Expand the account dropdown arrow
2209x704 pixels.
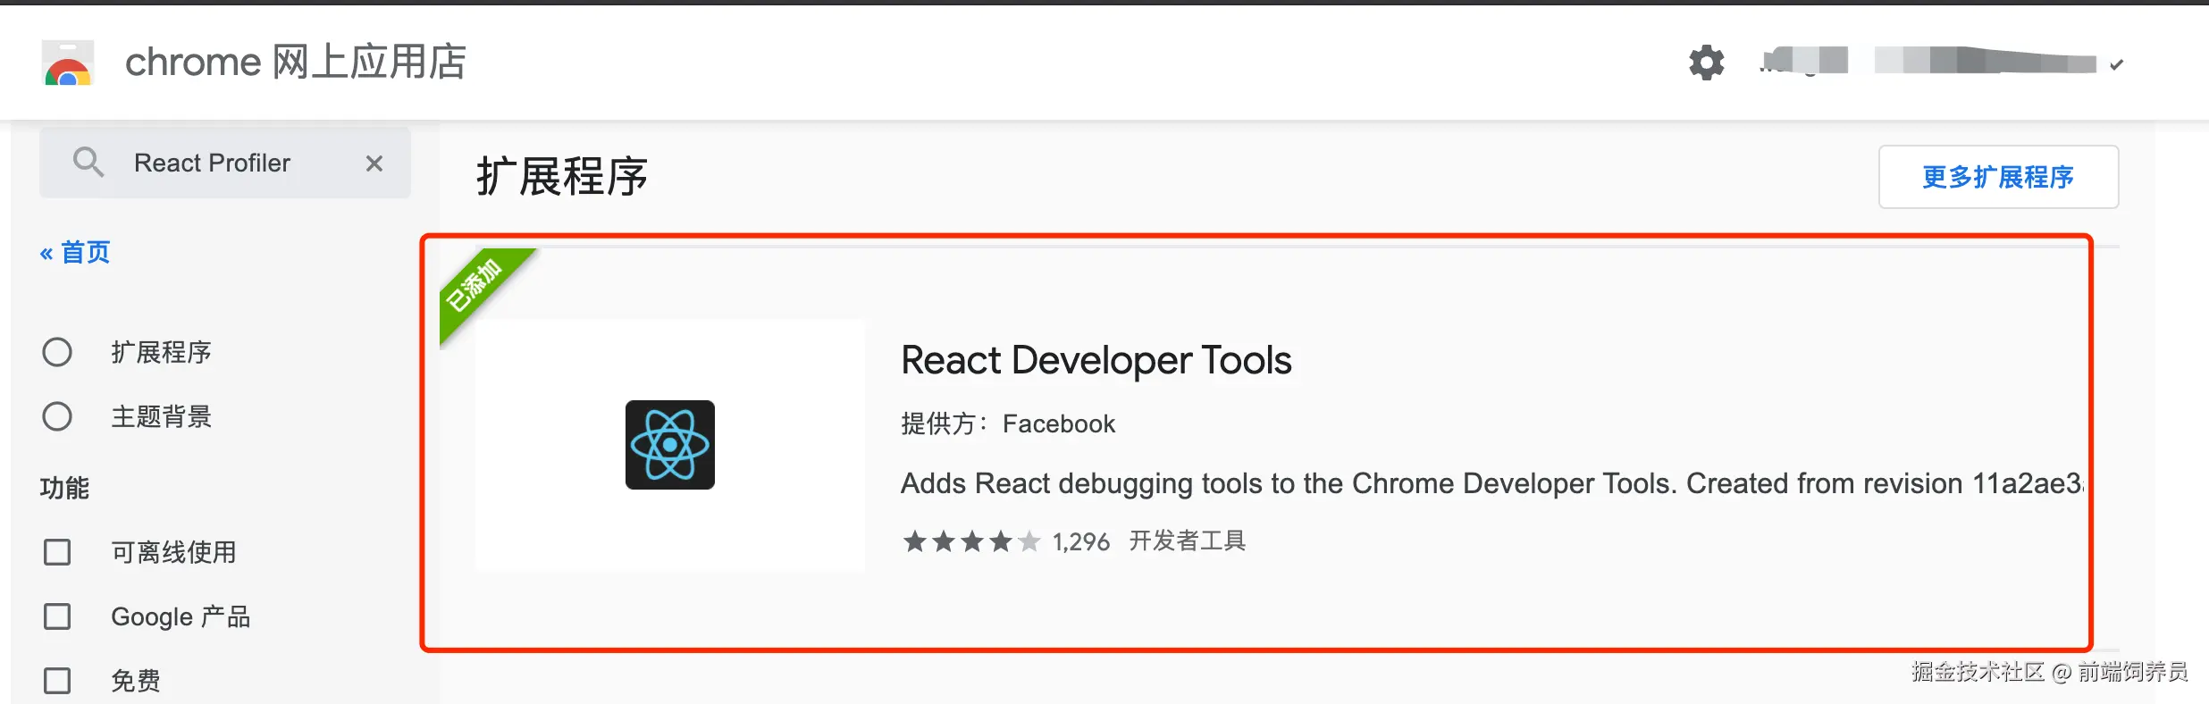[x=2116, y=64]
